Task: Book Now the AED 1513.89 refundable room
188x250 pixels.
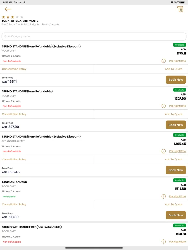Action: pyautogui.click(x=176, y=215)
